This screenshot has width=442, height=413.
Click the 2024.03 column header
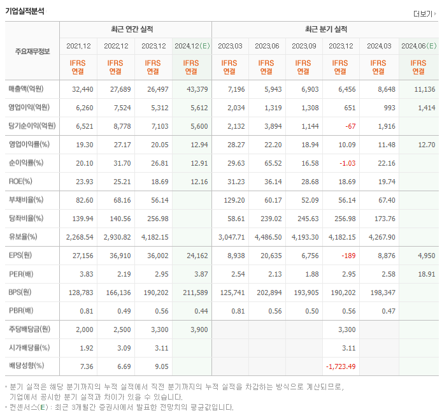[x=379, y=46]
